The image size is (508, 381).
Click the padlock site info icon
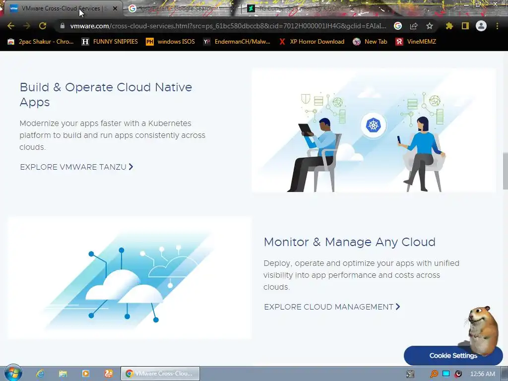pos(63,26)
